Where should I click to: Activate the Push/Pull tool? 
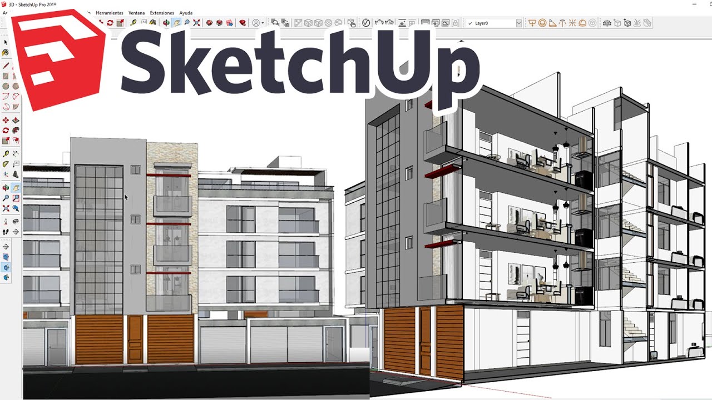[16, 120]
